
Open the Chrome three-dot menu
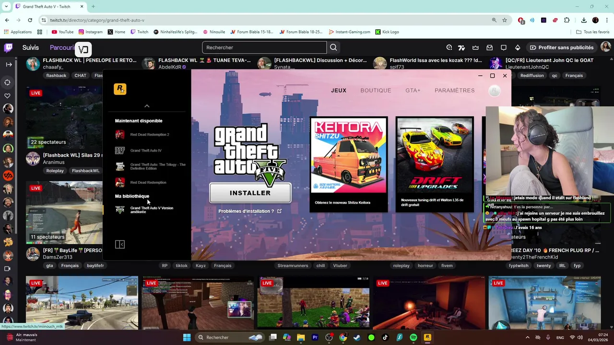tap(606, 20)
